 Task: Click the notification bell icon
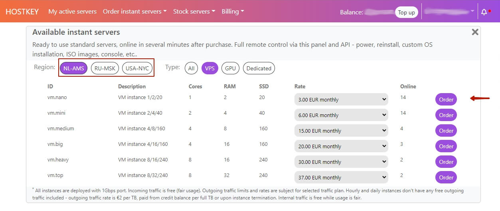484,12
